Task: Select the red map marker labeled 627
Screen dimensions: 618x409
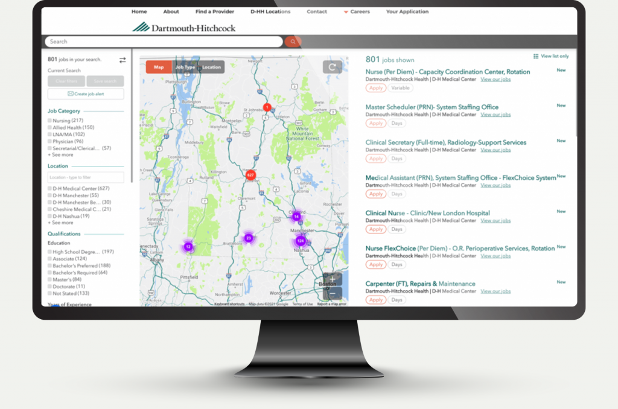Action: 250,175
